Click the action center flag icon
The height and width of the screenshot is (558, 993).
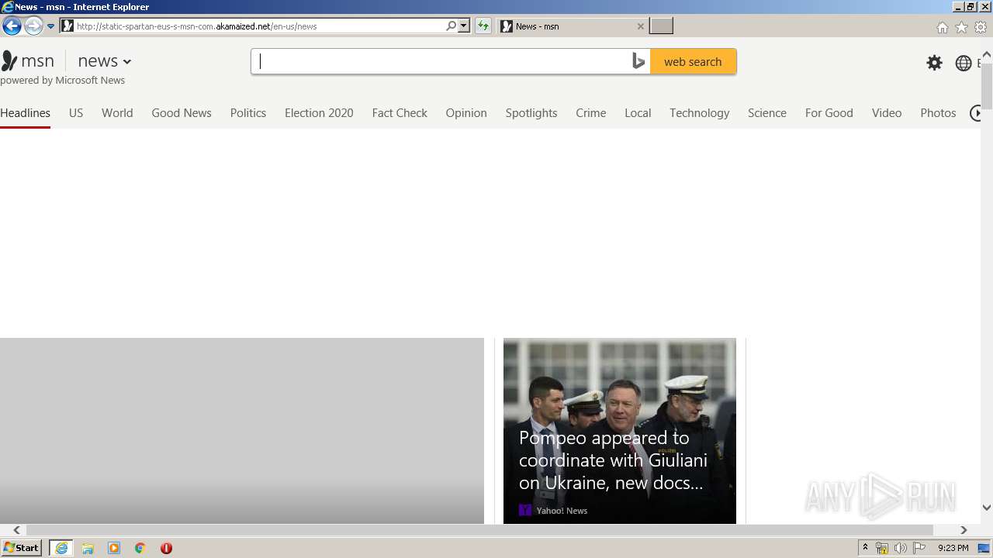(919, 548)
